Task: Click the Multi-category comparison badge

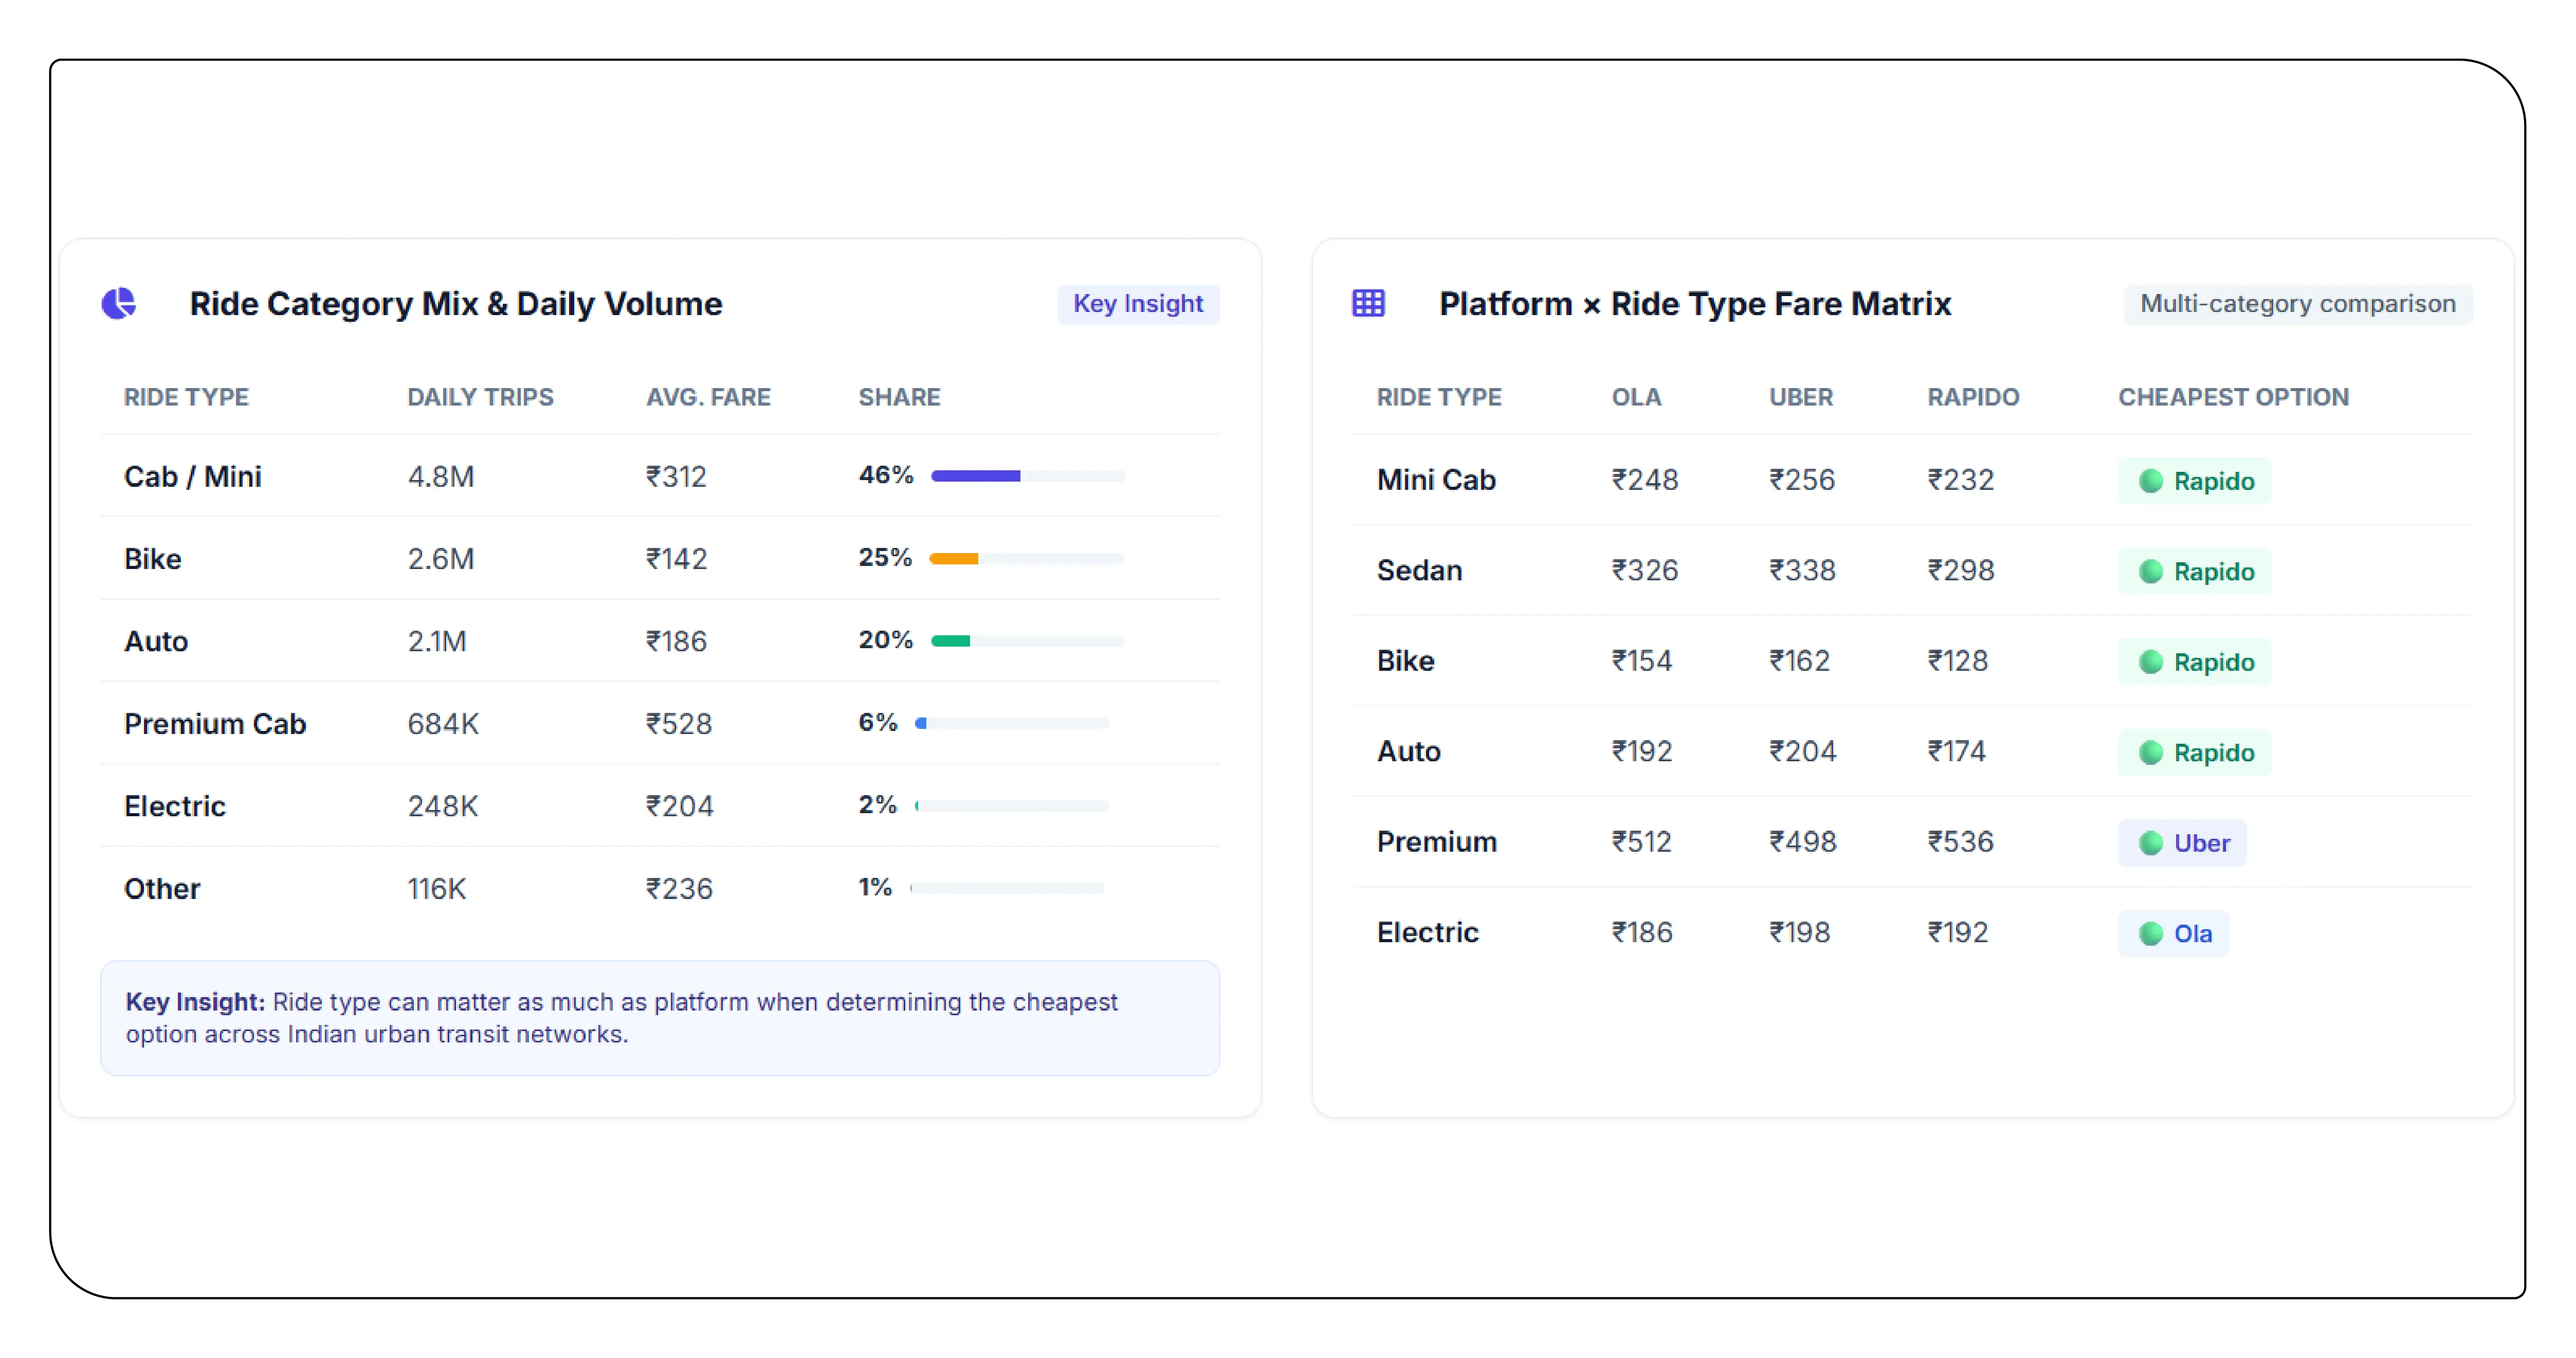Action: (2297, 304)
